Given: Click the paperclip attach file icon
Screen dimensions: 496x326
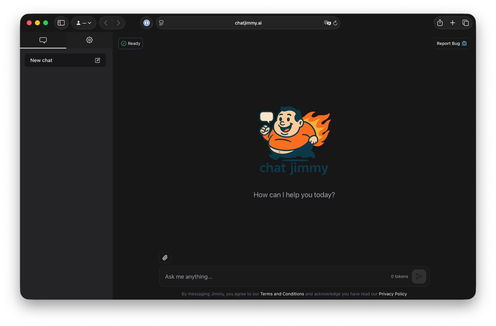Looking at the screenshot, I should [165, 257].
